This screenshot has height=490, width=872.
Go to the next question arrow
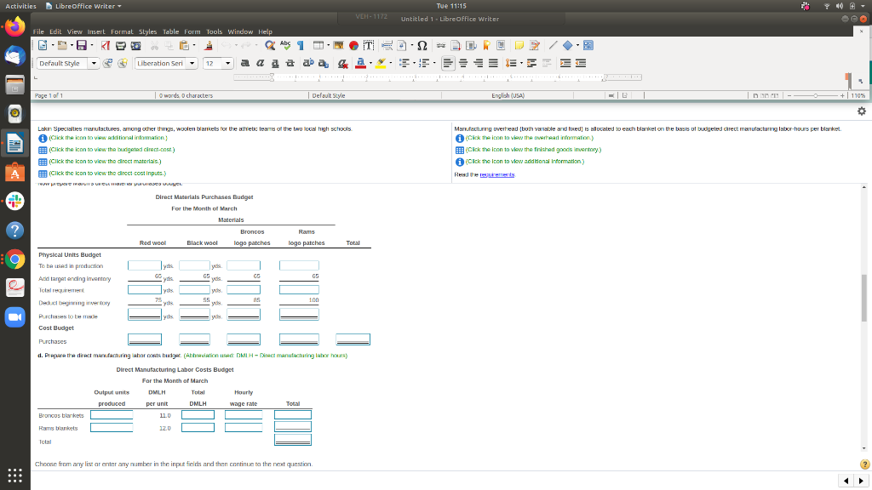[x=862, y=481]
